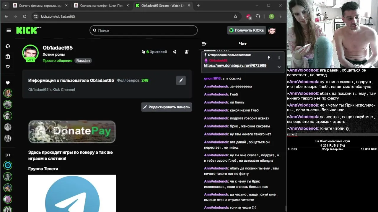
Task: Click the gnom1616 username in chat
Action: pos(212,79)
